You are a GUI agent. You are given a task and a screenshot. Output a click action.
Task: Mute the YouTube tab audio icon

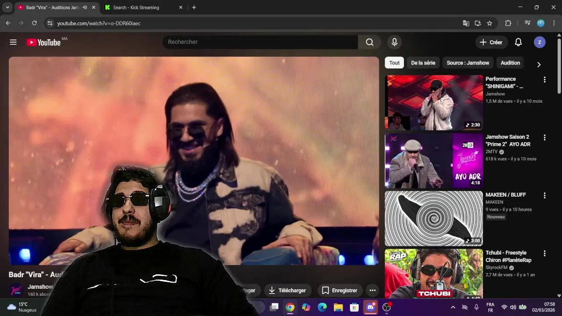point(85,7)
